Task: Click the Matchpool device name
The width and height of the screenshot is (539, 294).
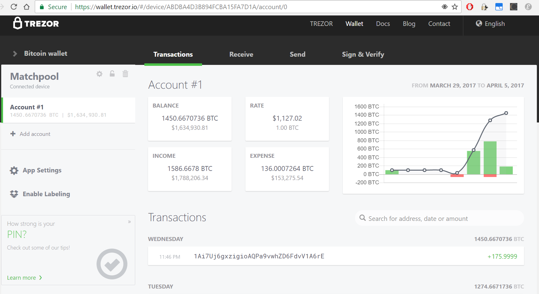Action: [x=34, y=76]
